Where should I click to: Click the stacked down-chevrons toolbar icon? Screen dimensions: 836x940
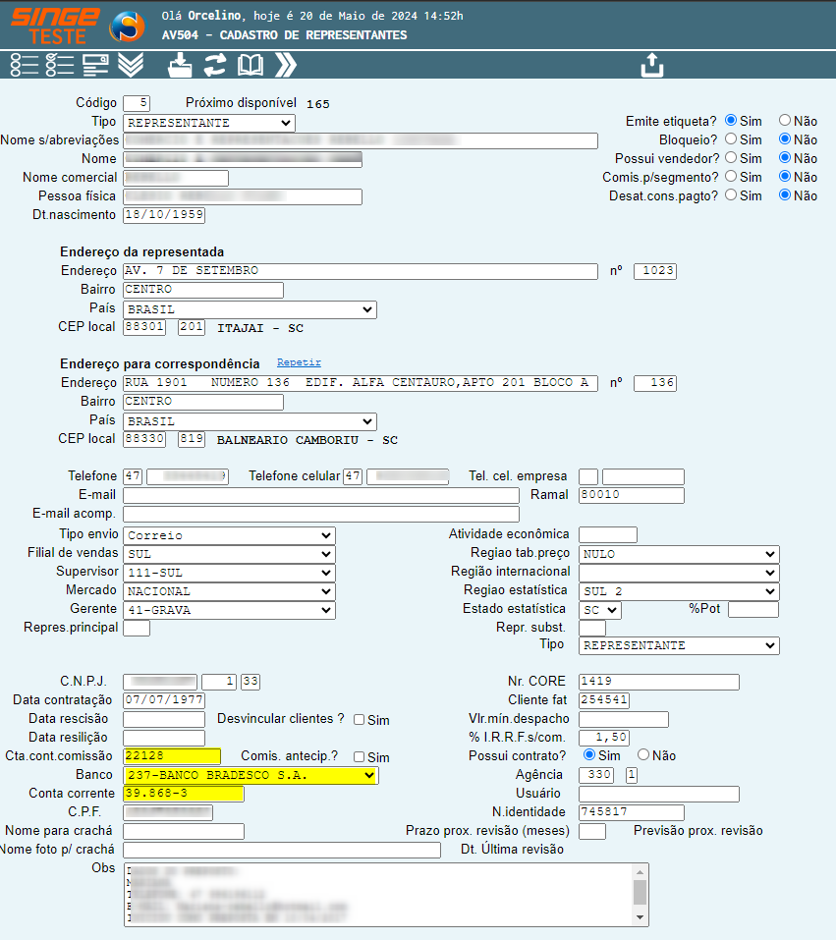tap(131, 66)
